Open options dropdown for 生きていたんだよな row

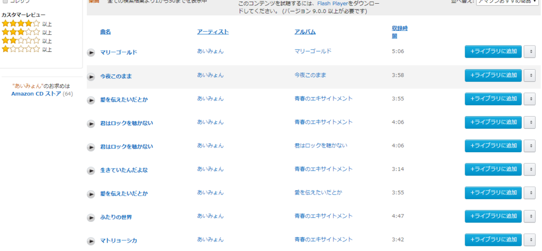pyautogui.click(x=529, y=169)
